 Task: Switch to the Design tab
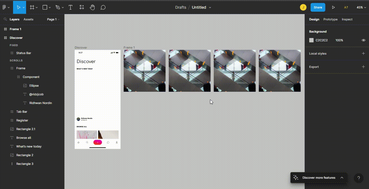coord(314,19)
